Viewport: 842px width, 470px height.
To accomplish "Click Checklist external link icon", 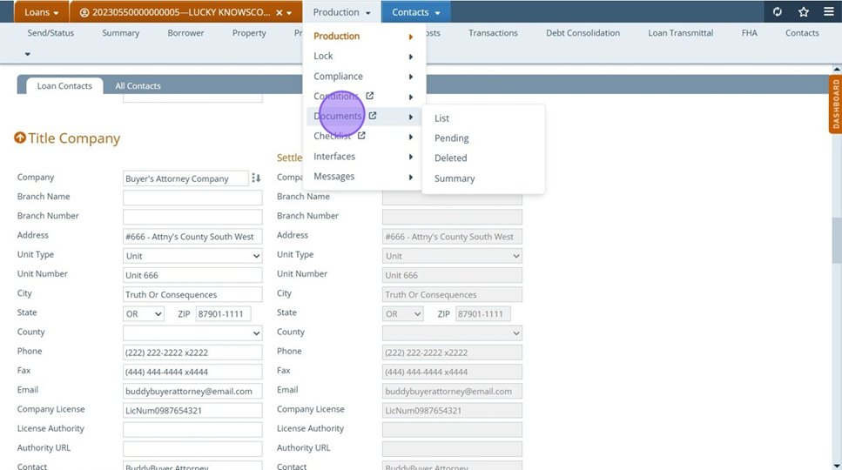I will [361, 136].
